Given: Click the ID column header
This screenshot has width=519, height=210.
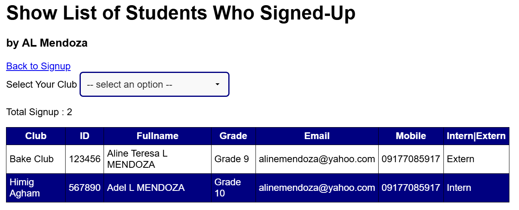Looking at the screenshot, I should pyautogui.click(x=84, y=136).
